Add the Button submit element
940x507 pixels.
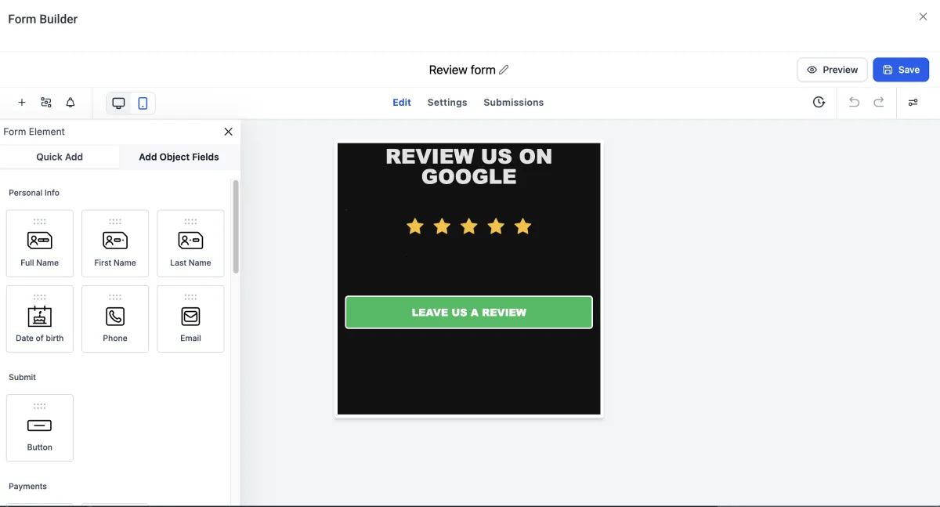point(40,428)
